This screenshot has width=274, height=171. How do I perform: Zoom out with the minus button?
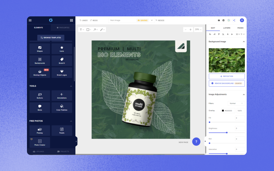click(x=185, y=30)
